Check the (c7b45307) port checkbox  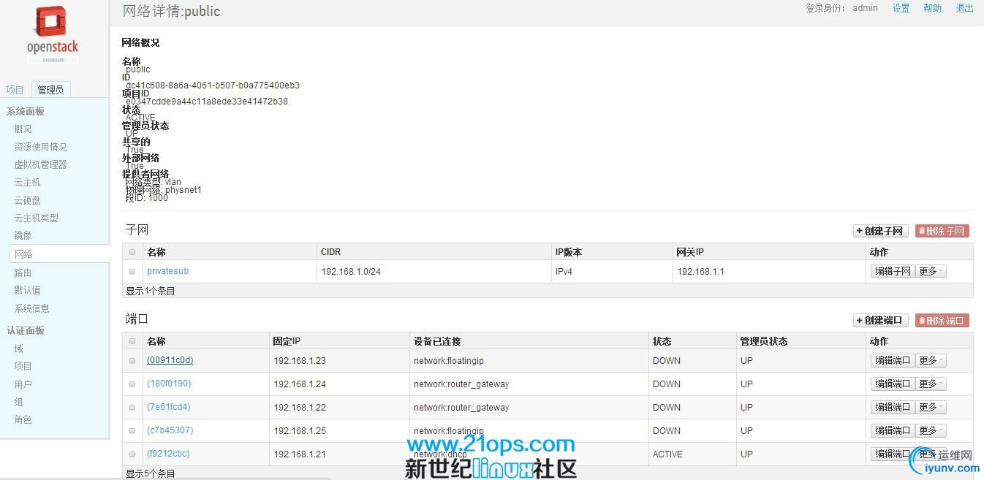(x=132, y=430)
